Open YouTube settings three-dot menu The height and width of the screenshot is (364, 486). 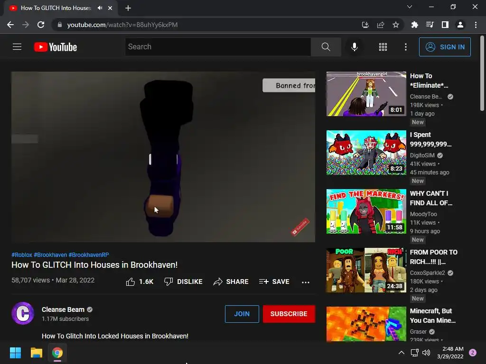406,47
